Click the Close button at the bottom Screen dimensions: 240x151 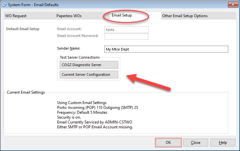[196, 143]
